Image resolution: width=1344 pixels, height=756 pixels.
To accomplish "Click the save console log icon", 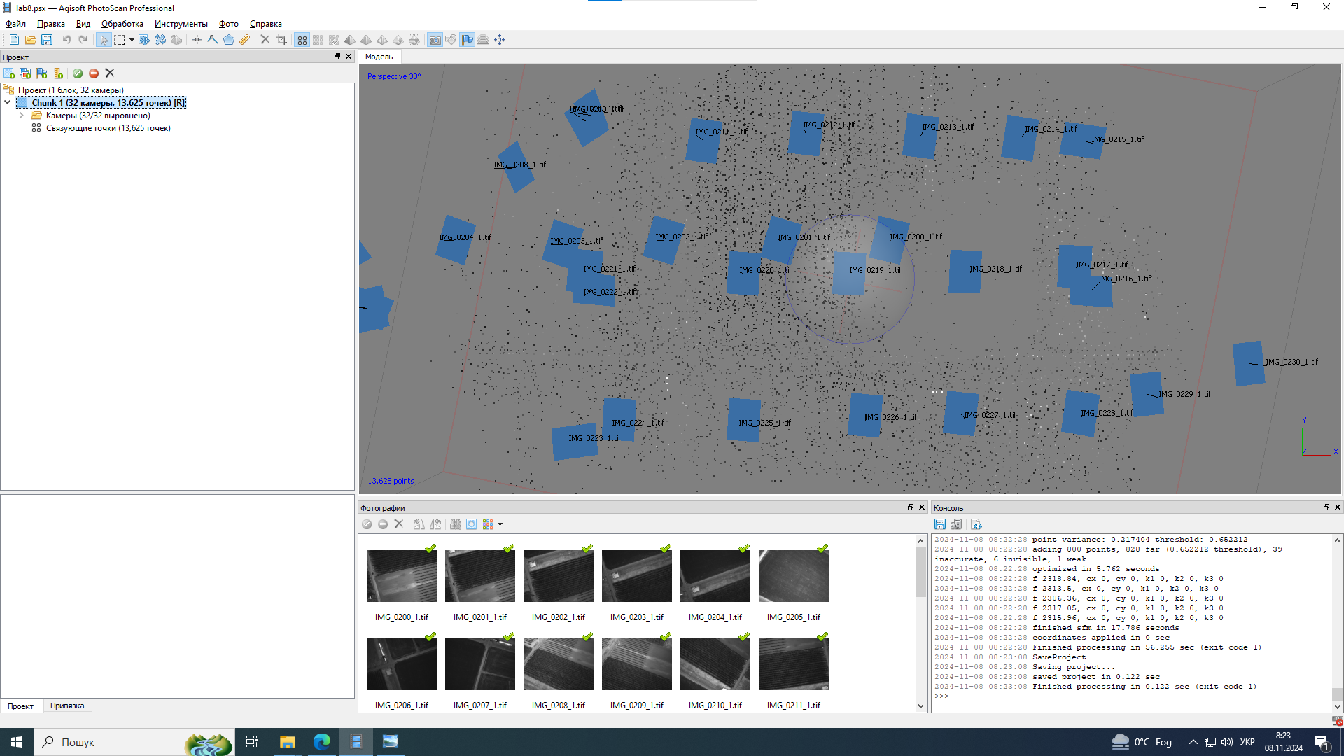I will click(x=940, y=524).
